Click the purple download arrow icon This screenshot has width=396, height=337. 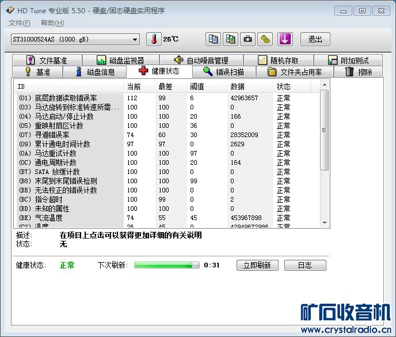285,39
